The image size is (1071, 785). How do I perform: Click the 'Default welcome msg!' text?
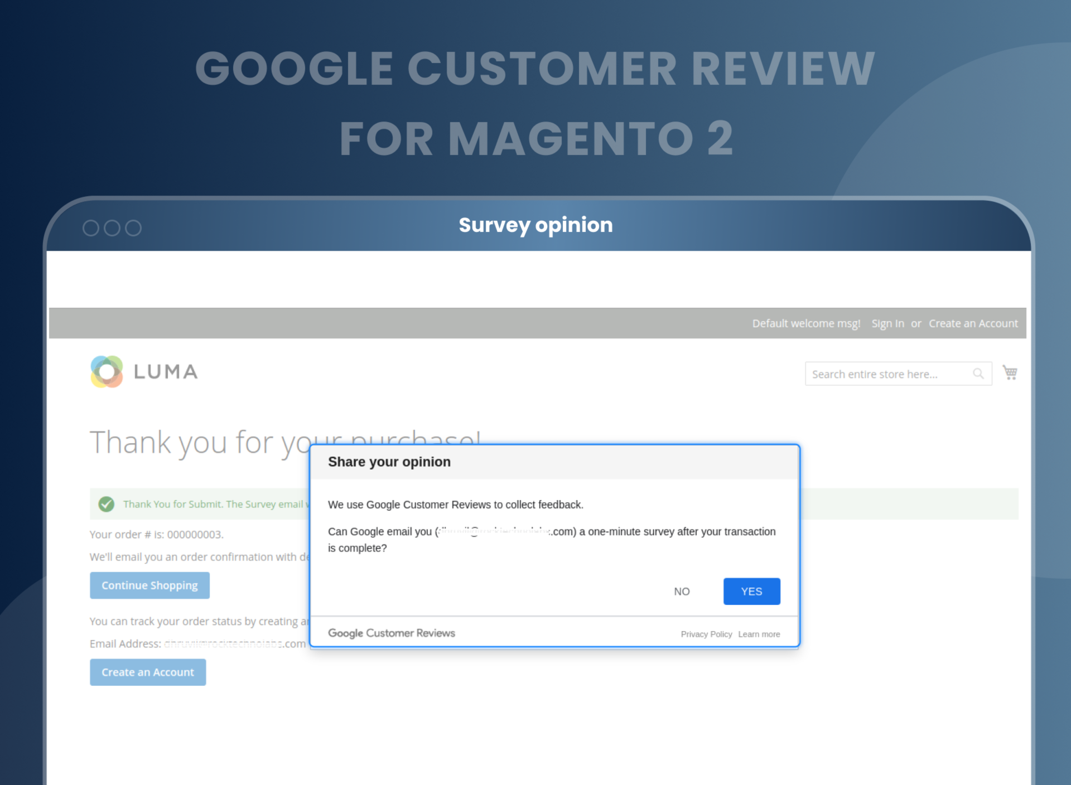click(x=806, y=324)
